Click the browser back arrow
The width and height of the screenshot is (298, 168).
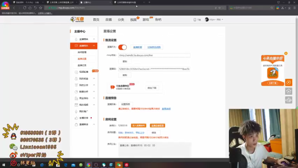click(x=14, y=8)
